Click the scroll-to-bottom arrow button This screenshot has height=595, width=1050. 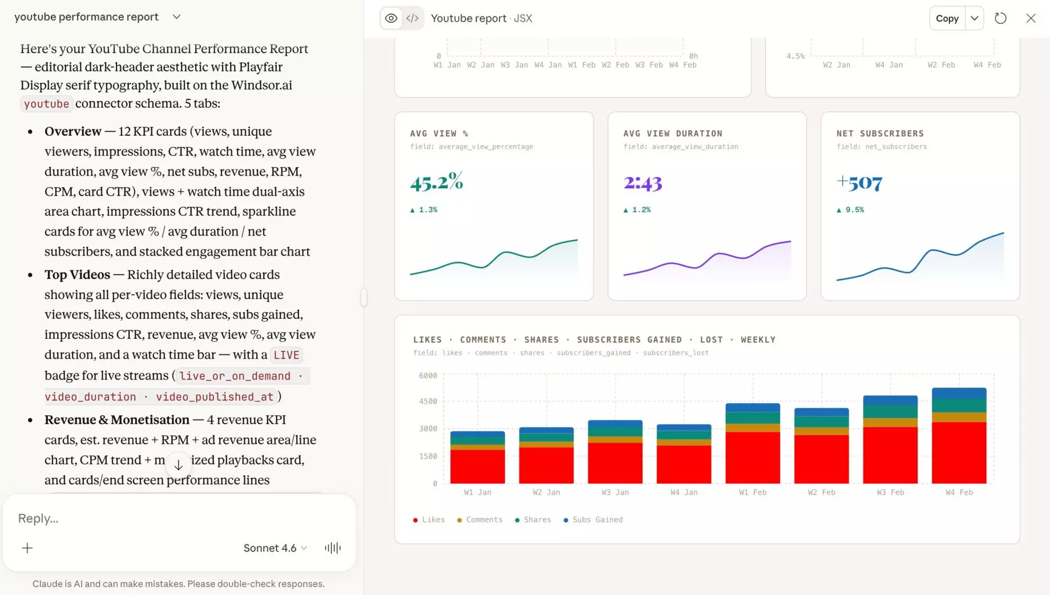pyautogui.click(x=178, y=465)
